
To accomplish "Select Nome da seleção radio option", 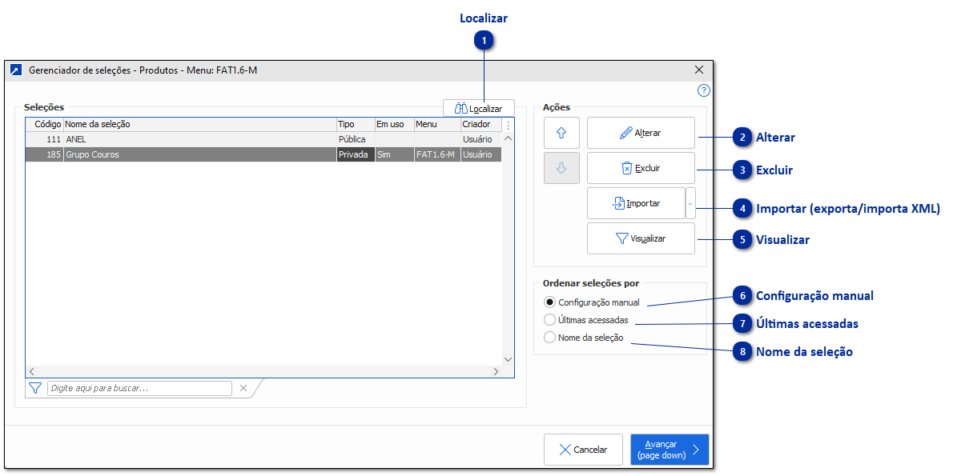I will [584, 338].
